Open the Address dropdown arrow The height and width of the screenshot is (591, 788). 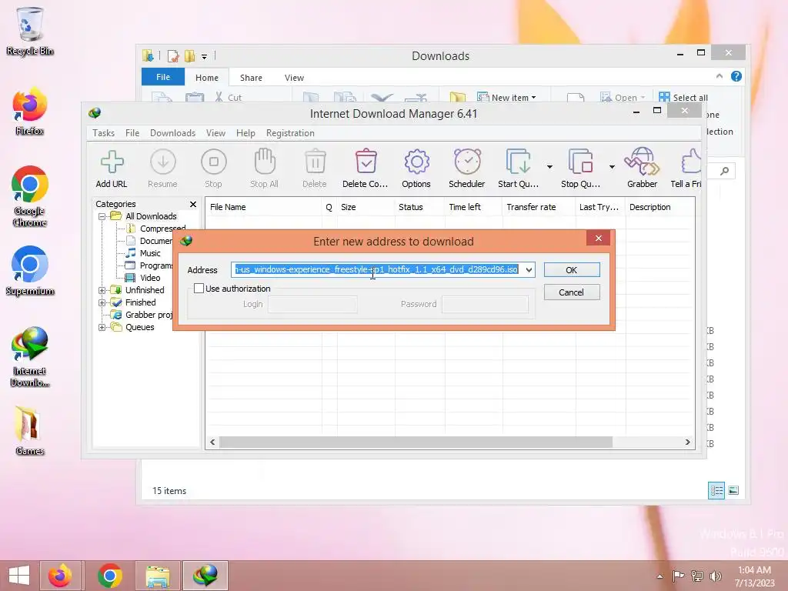[x=529, y=270]
